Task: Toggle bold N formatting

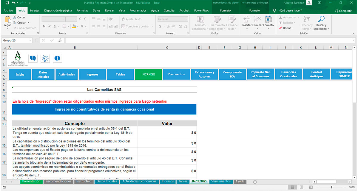Action: pyautogui.click(x=44, y=26)
